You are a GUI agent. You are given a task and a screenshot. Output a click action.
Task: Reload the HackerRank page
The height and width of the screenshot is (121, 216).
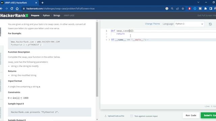[x=12, y=8]
